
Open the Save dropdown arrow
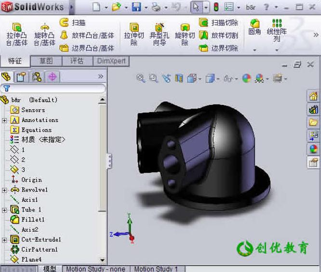(146, 8)
